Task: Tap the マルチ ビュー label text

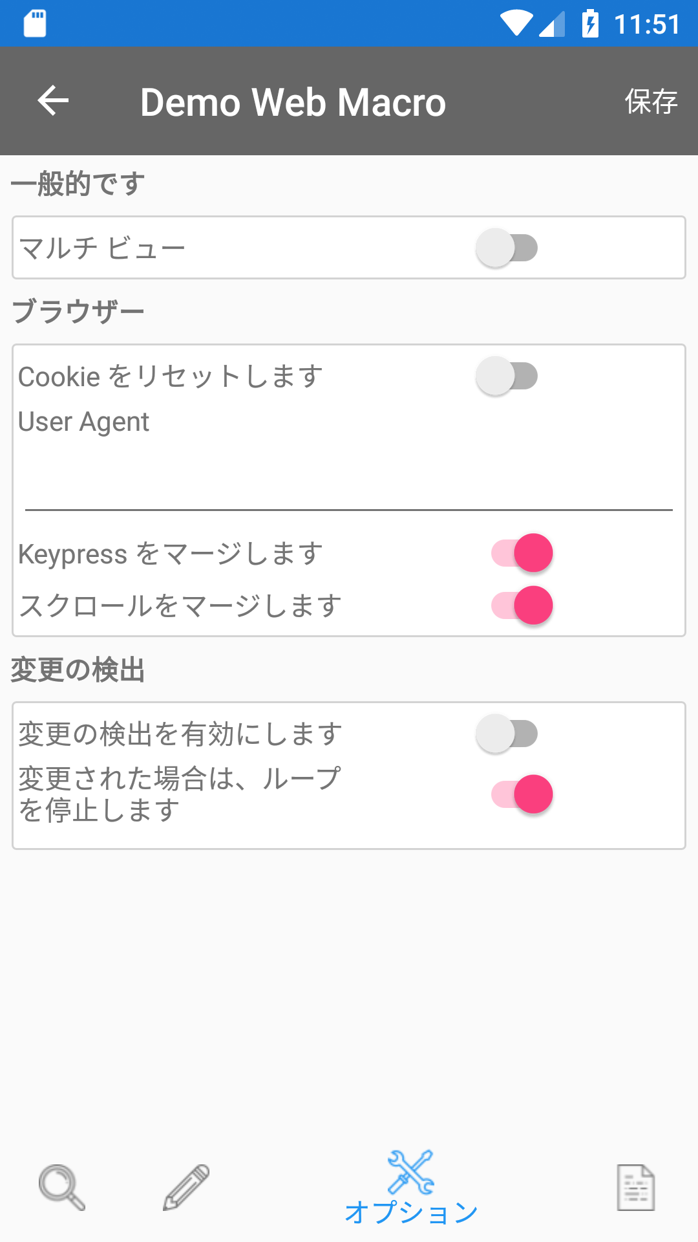Action: (102, 248)
